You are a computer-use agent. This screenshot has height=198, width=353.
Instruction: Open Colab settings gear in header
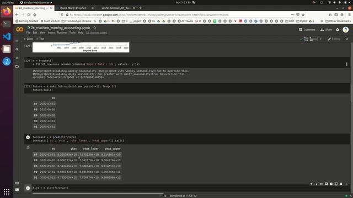tap(338, 30)
